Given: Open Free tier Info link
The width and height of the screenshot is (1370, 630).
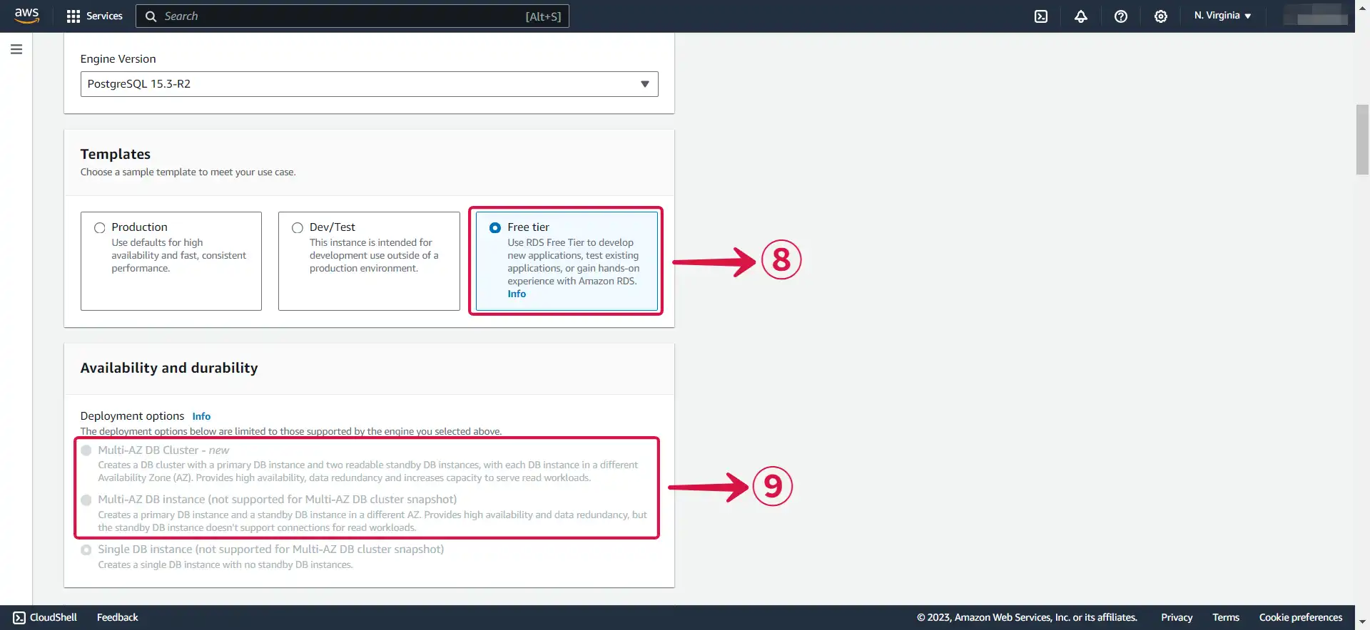Looking at the screenshot, I should tap(517, 294).
